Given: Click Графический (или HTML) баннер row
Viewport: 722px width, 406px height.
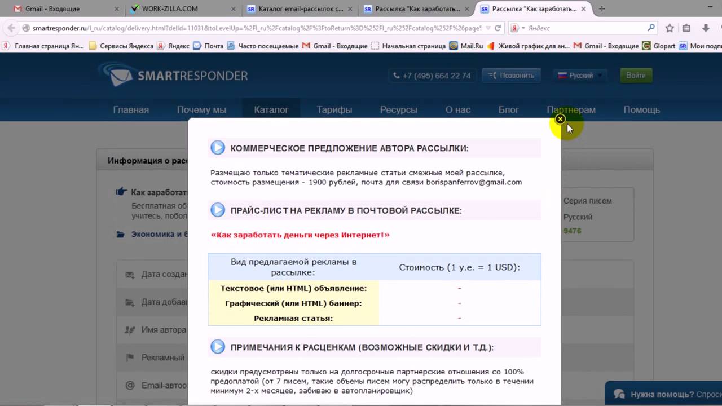Looking at the screenshot, I should pos(375,303).
